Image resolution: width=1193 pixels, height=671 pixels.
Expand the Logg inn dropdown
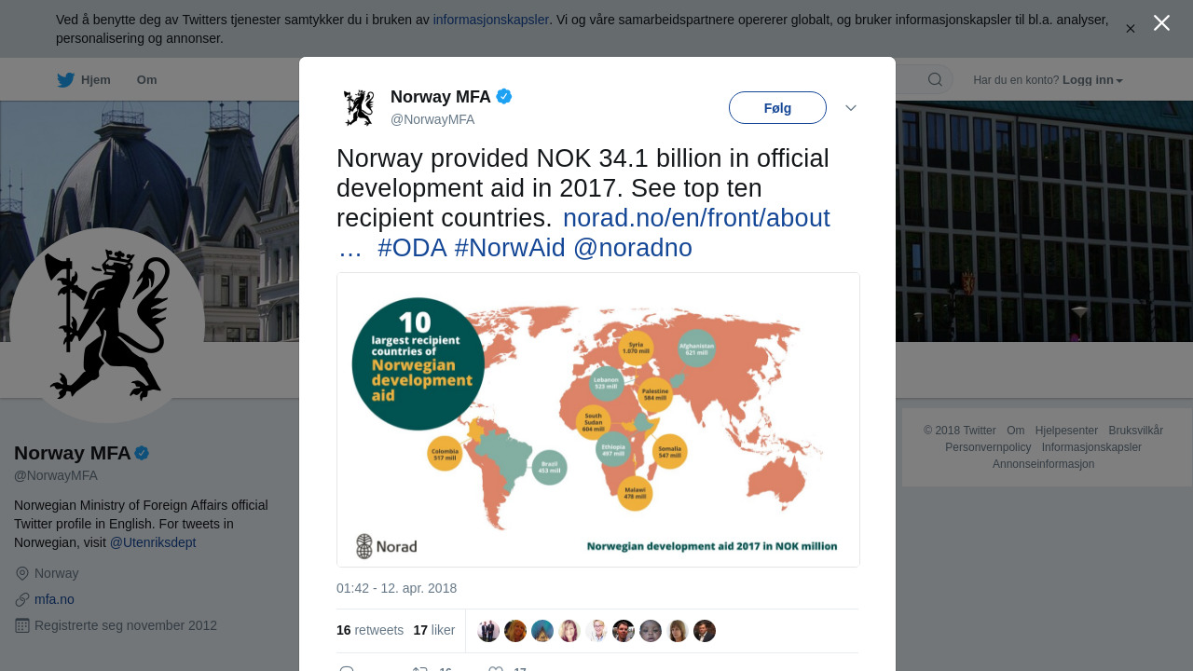pyautogui.click(x=1092, y=80)
